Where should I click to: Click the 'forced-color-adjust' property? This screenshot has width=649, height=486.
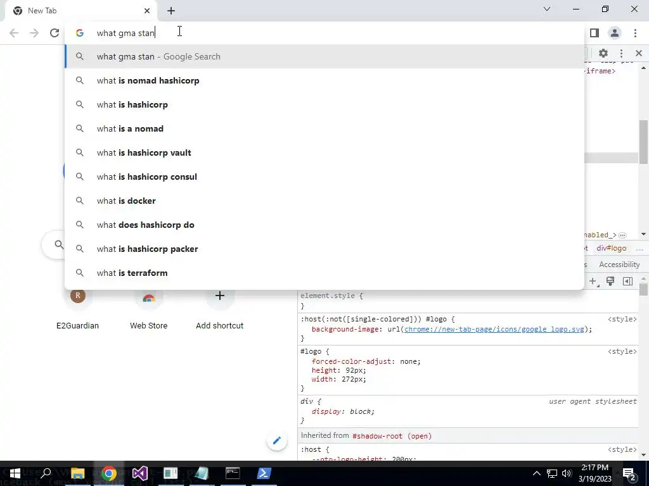click(x=352, y=361)
